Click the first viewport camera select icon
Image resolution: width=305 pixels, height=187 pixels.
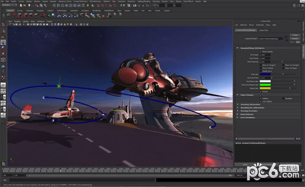coord(10,25)
